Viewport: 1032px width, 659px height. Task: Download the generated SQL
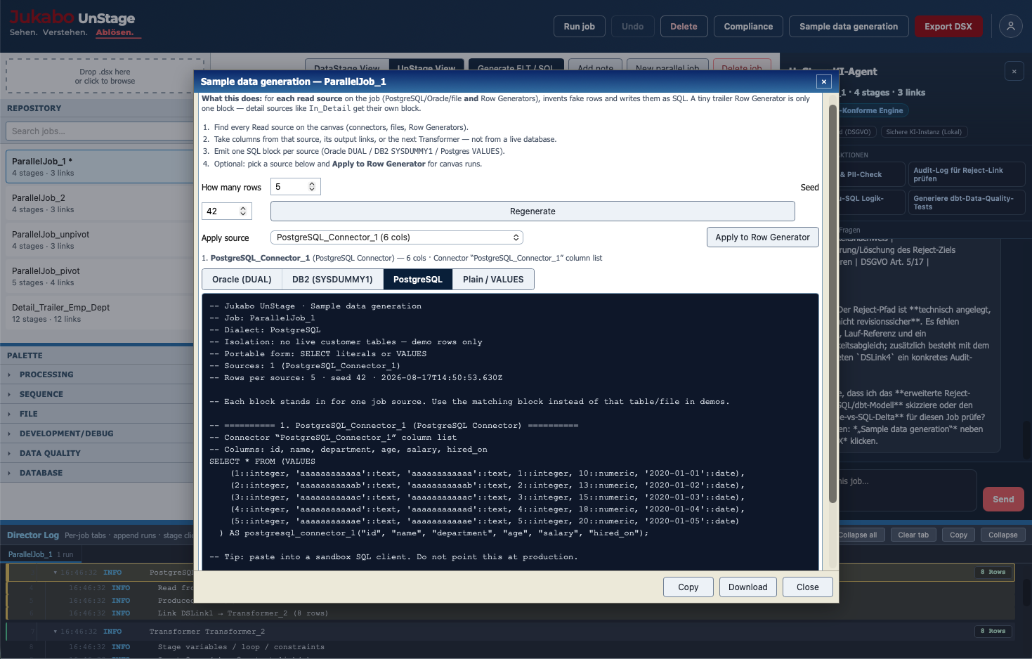click(x=748, y=587)
